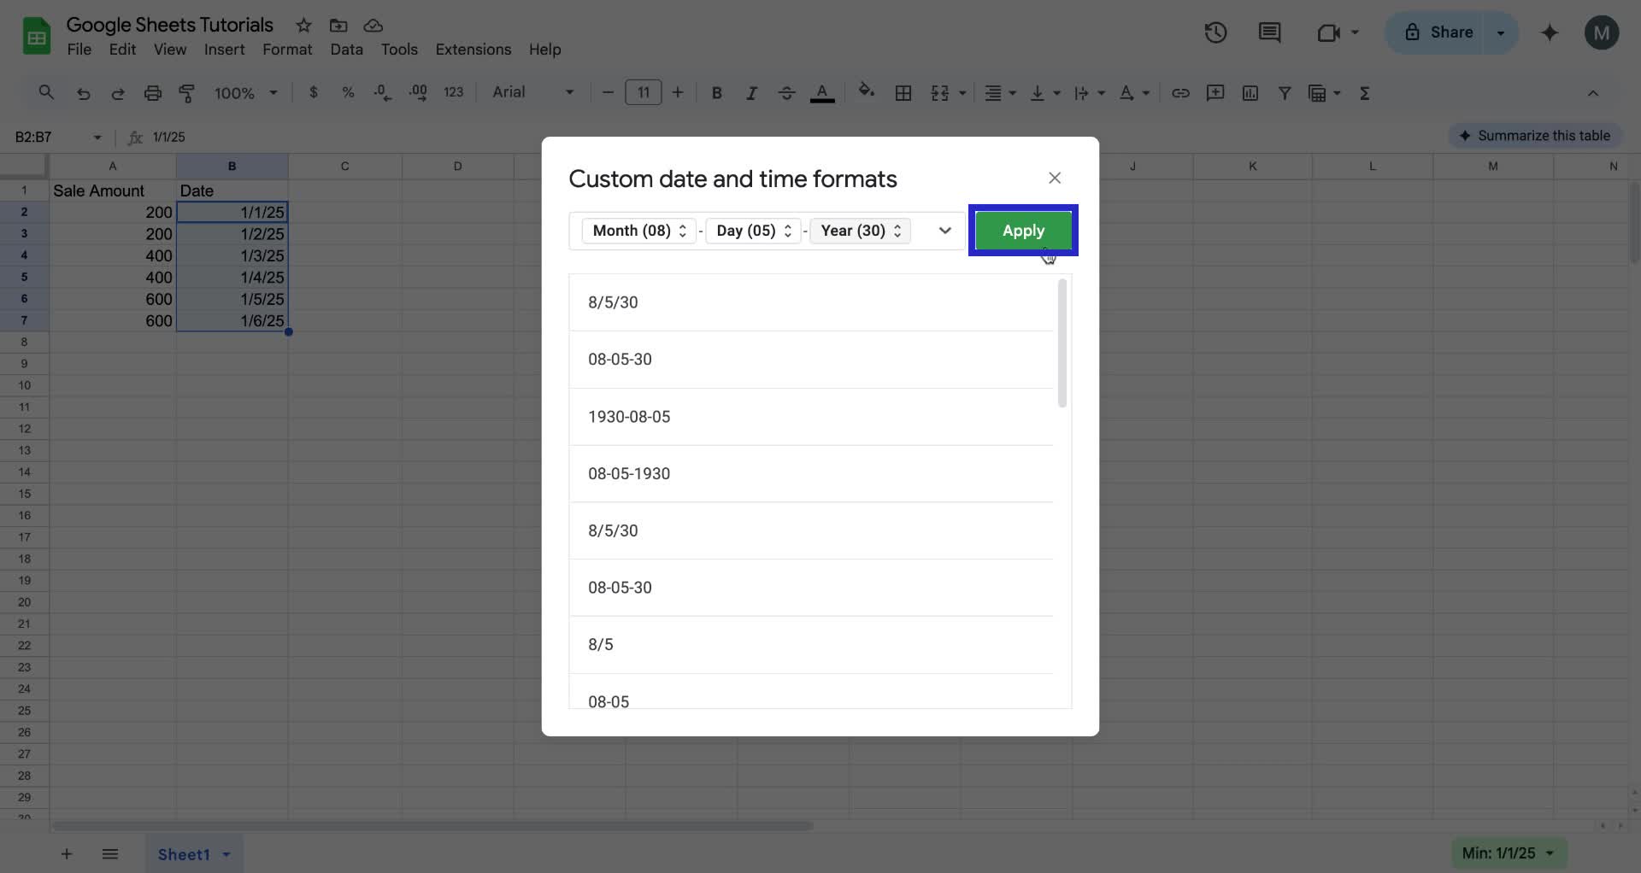
Task: Click Summarize this table
Action: tap(1535, 135)
